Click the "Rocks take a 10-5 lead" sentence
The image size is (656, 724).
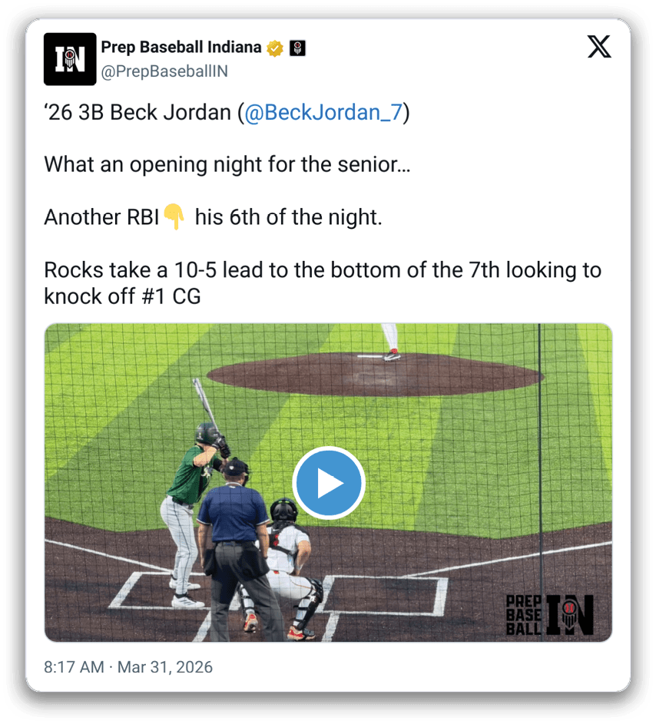click(x=323, y=283)
